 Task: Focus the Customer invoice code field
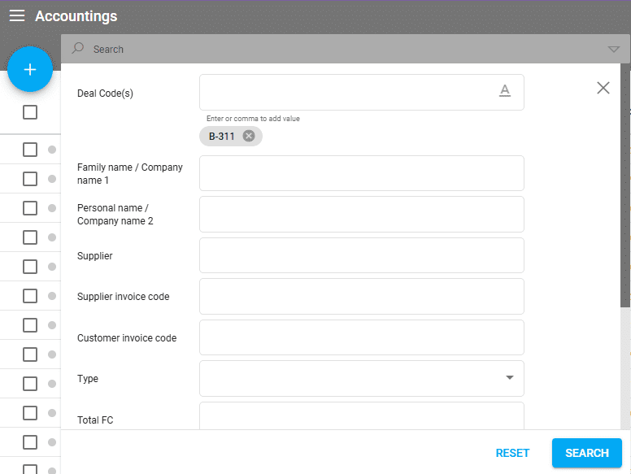[x=361, y=337]
